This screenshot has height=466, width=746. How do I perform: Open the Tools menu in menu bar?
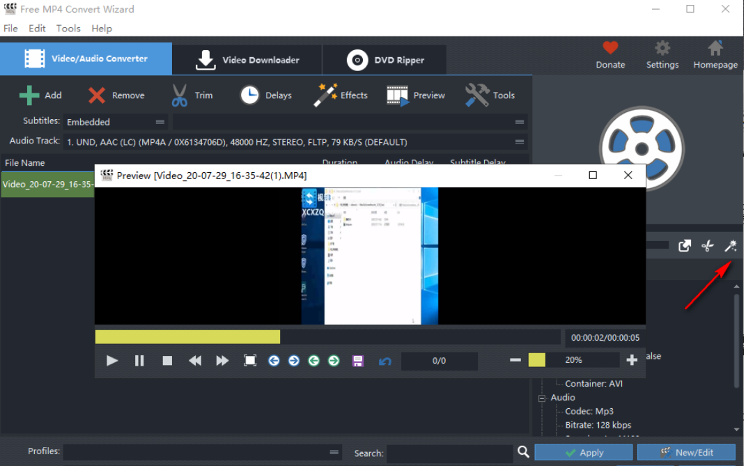(68, 29)
